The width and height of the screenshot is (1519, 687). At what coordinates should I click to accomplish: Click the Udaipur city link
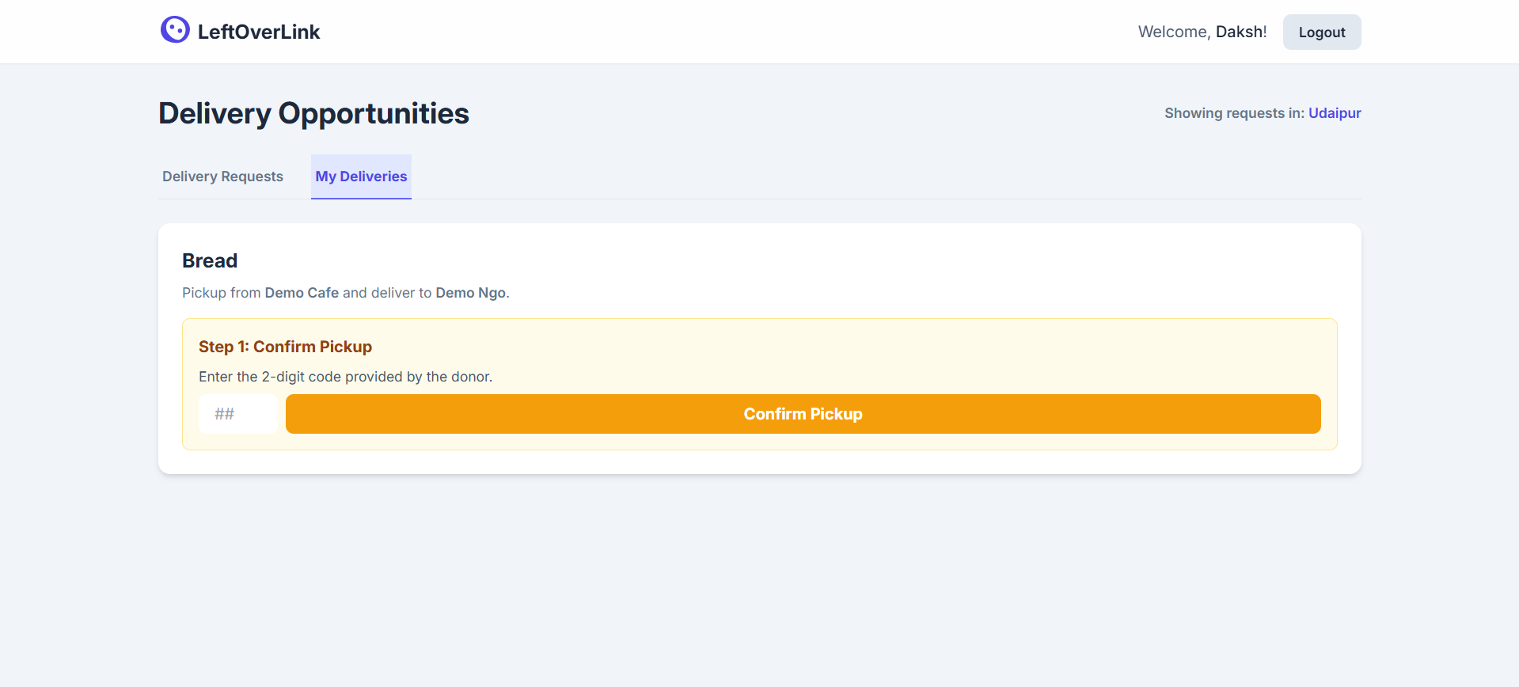point(1335,113)
